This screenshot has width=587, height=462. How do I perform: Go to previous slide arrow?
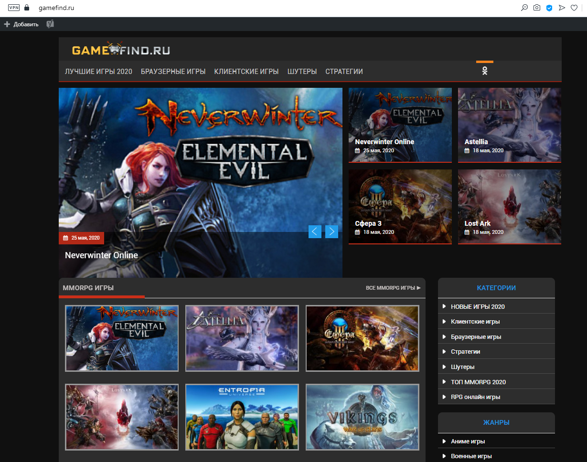click(315, 231)
